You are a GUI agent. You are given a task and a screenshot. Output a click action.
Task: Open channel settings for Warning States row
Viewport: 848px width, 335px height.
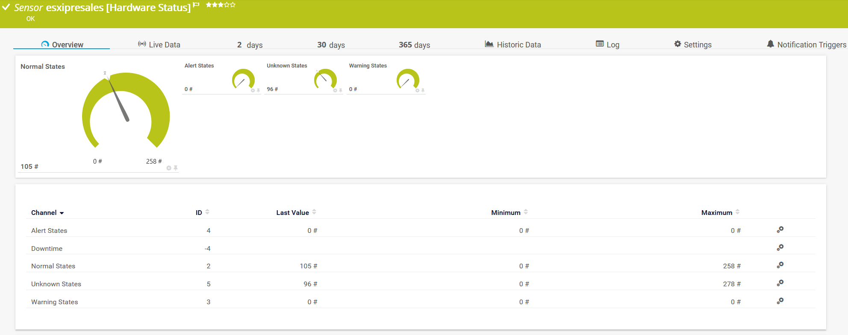pos(780,301)
